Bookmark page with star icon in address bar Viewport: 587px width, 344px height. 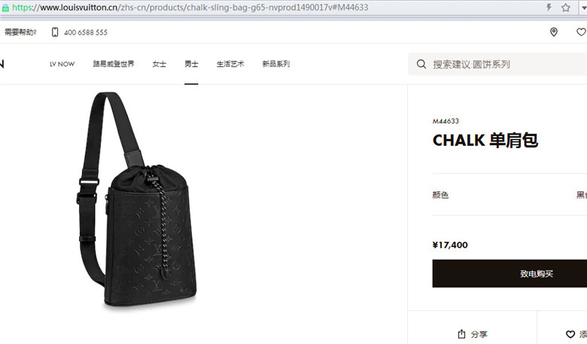coord(566,8)
